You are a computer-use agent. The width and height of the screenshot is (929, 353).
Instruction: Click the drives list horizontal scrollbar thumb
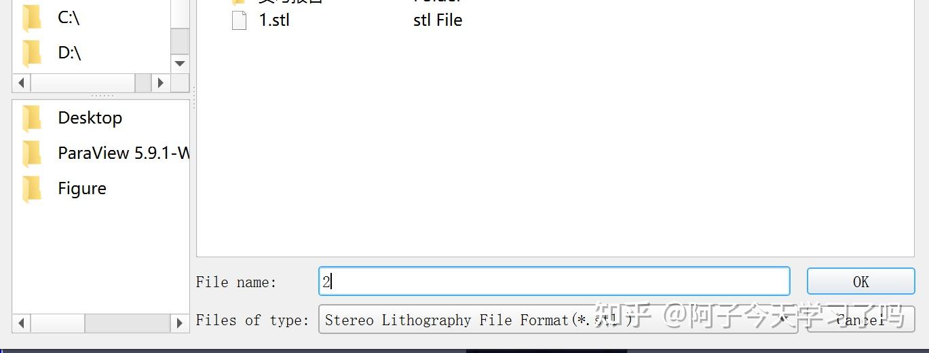click(83, 83)
